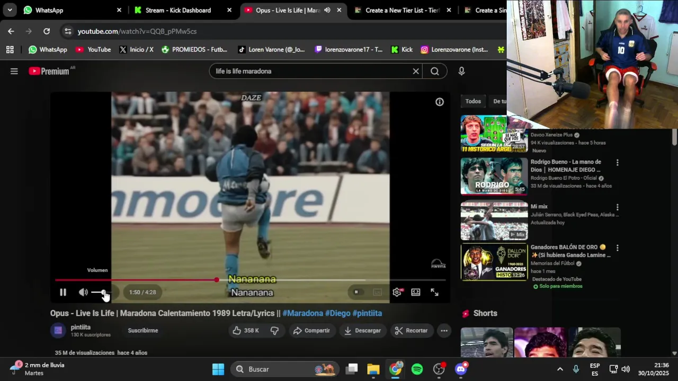Open Rodrigo Bueno La mano de Dios thumbnail
The width and height of the screenshot is (678, 381).
[494, 176]
